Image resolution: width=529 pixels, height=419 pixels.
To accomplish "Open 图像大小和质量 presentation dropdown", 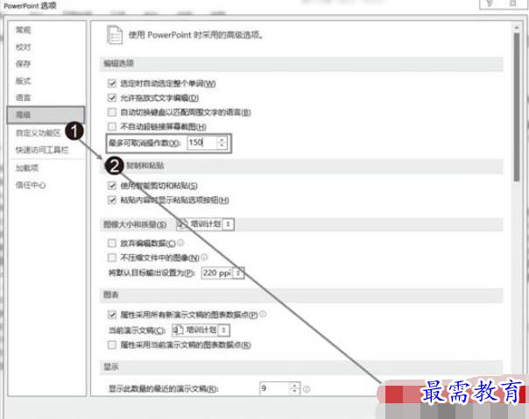I will click(x=205, y=224).
